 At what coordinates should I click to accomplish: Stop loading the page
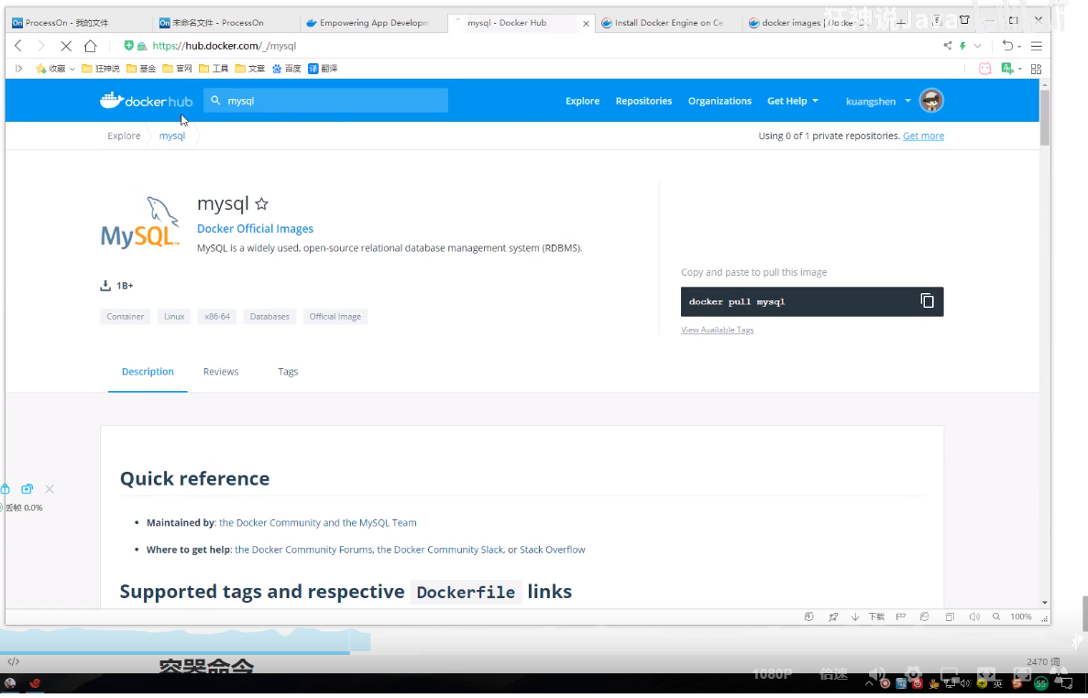click(66, 46)
